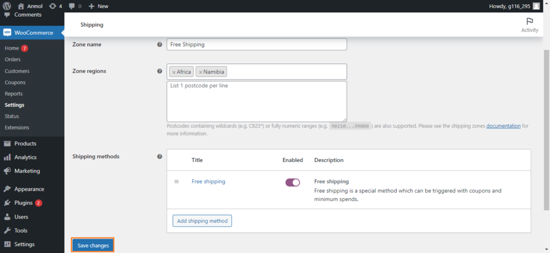The height and width of the screenshot is (253, 550).
Task: Click the Save changes button
Action: 93,245
